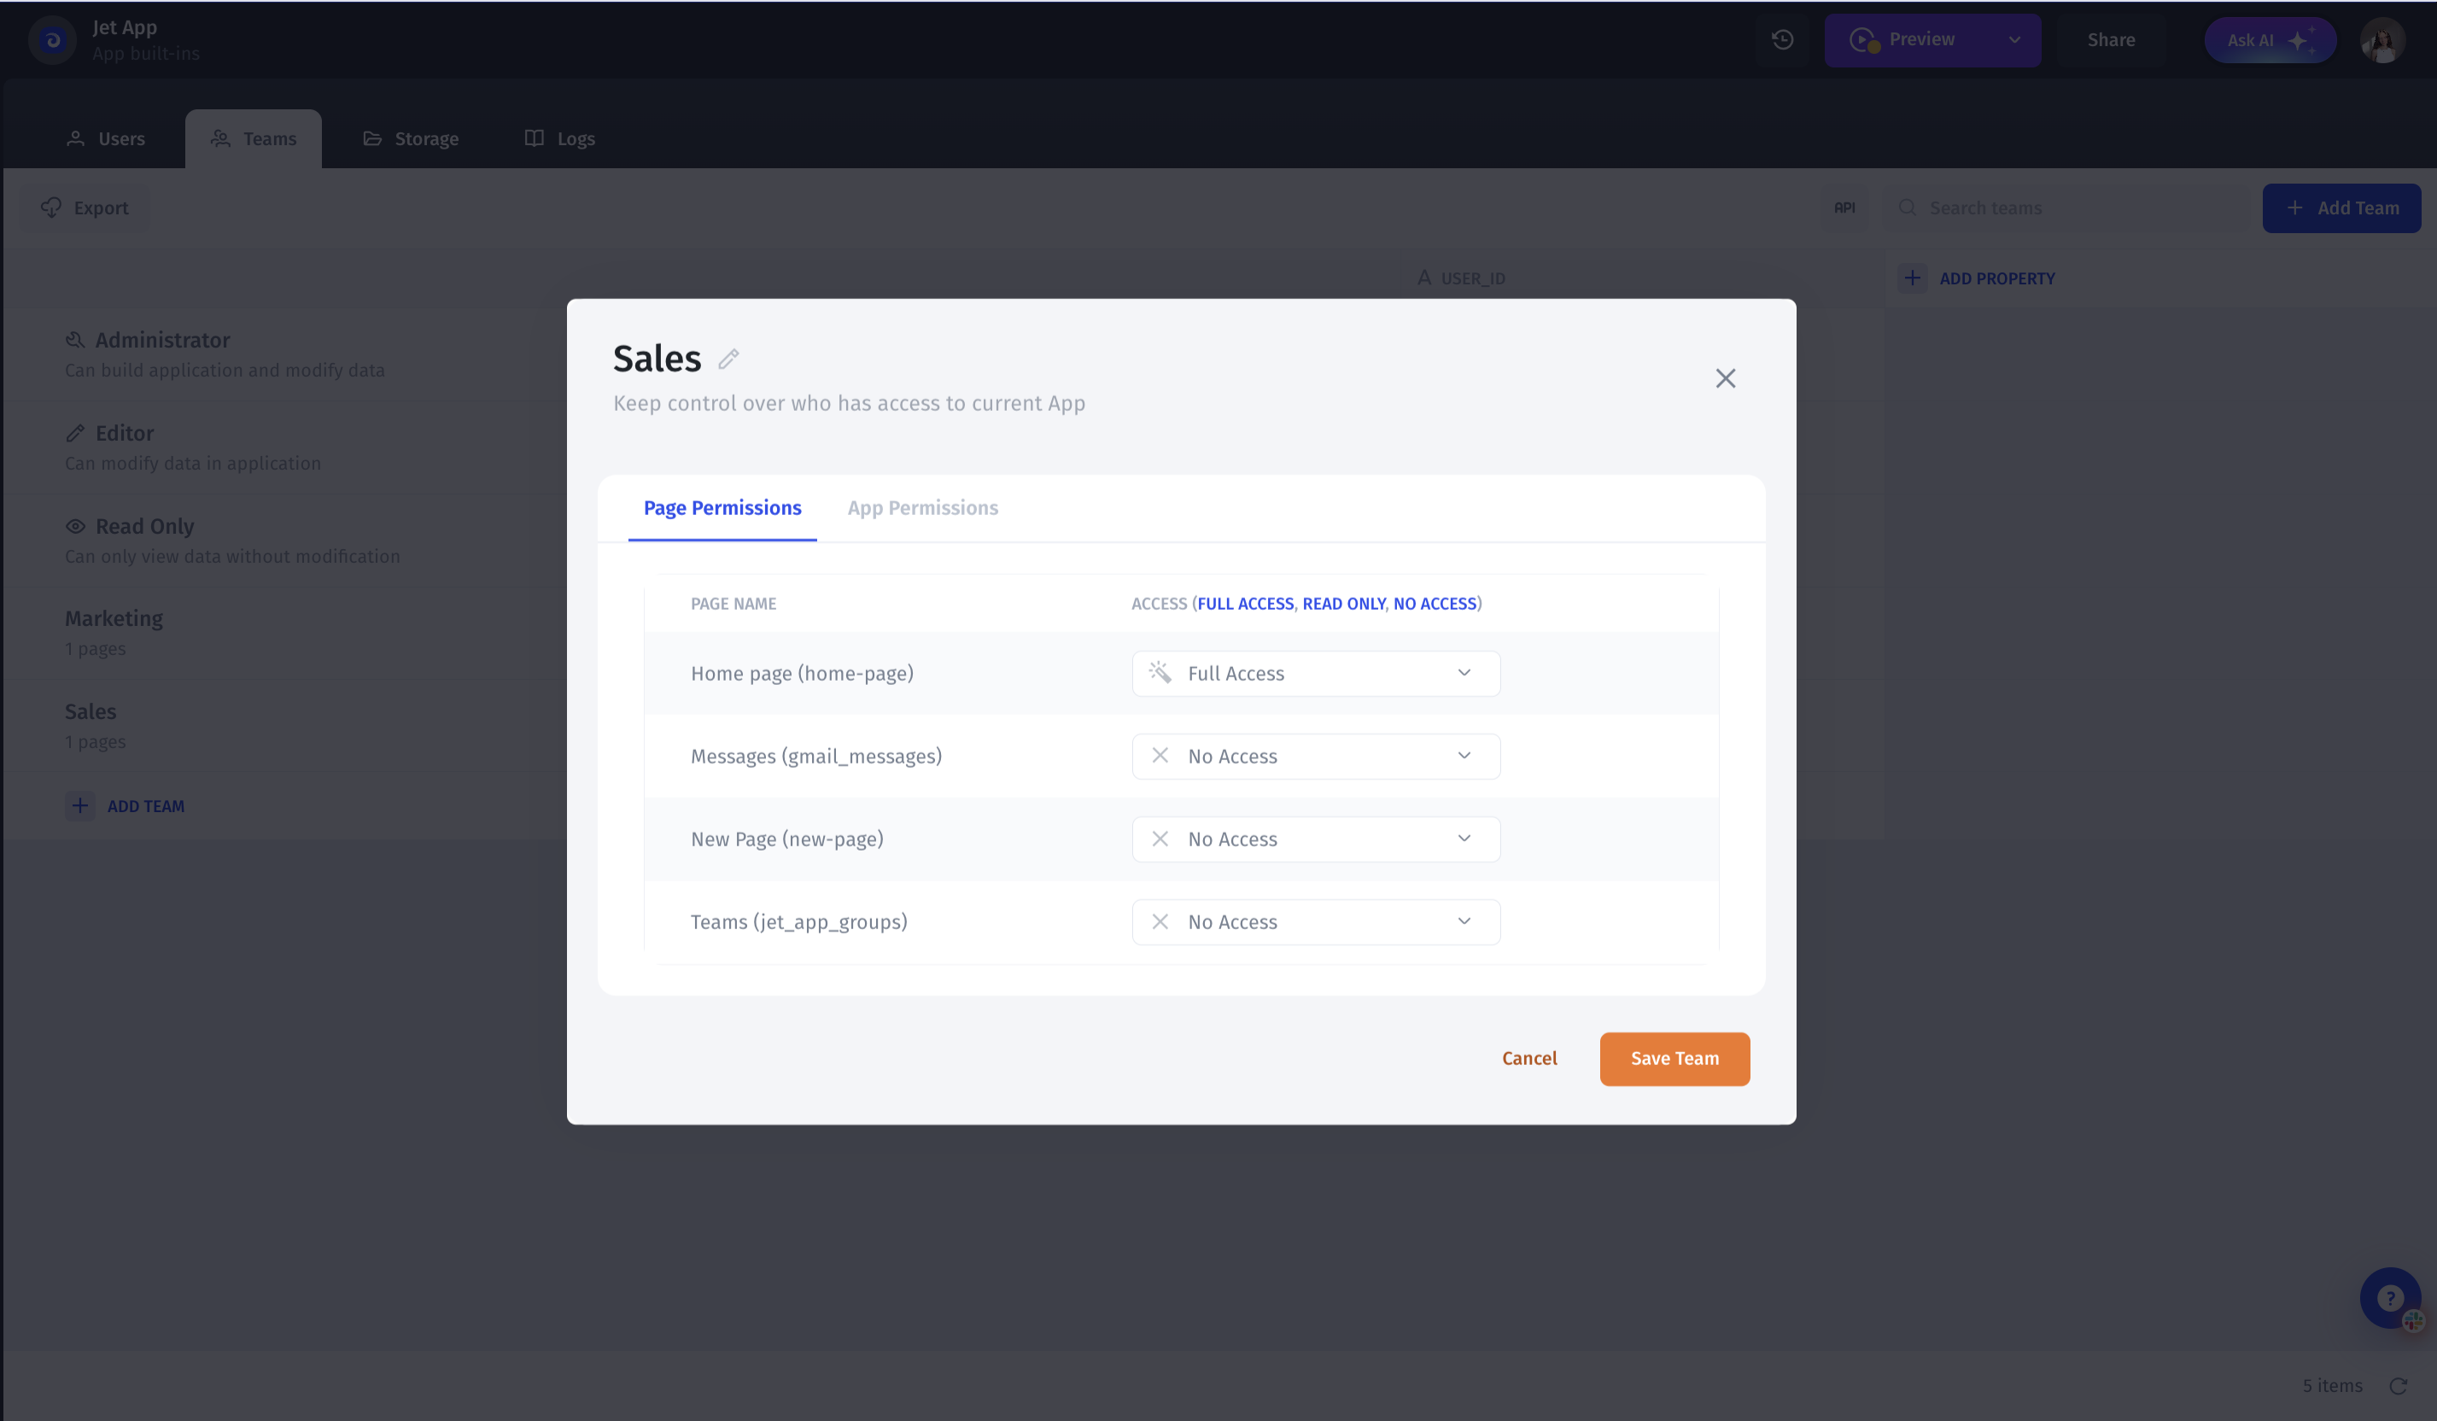Open New Page access dropdown

pos(1315,839)
